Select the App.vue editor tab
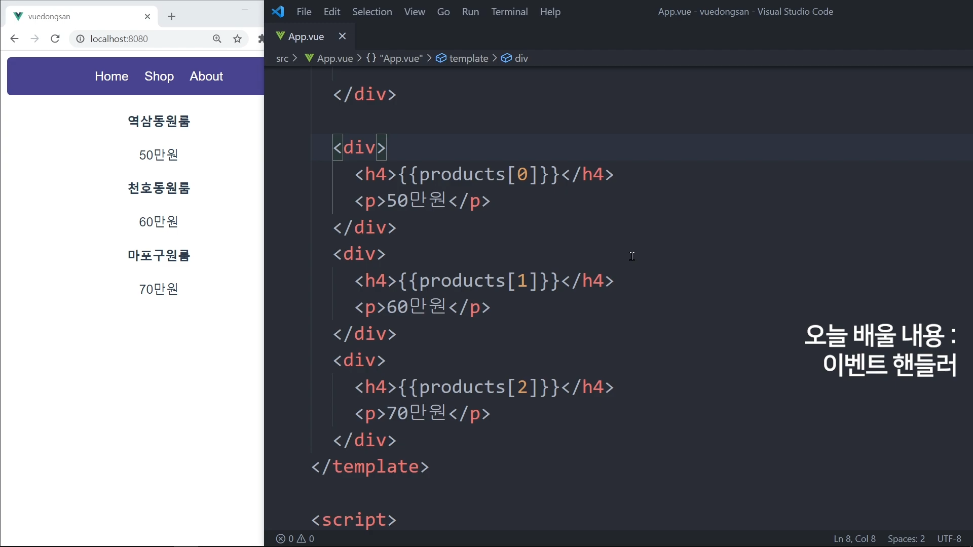The width and height of the screenshot is (973, 547). (306, 36)
